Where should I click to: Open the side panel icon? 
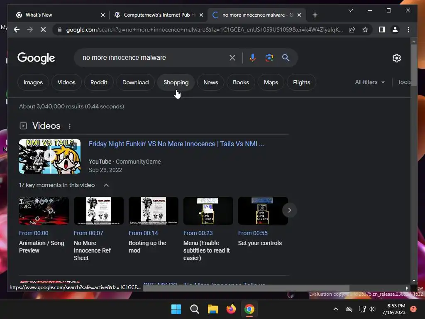[382, 29]
